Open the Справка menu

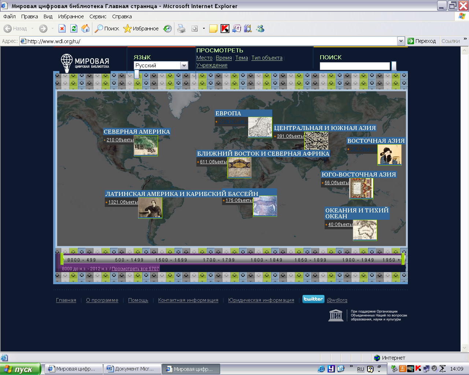tap(122, 16)
